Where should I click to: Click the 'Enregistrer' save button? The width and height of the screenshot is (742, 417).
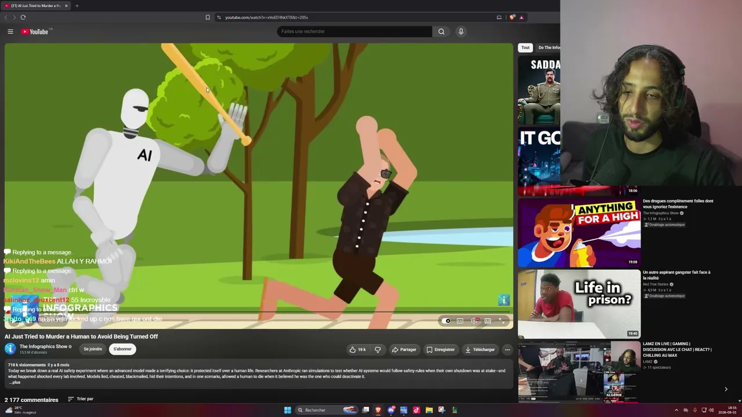pyautogui.click(x=441, y=349)
